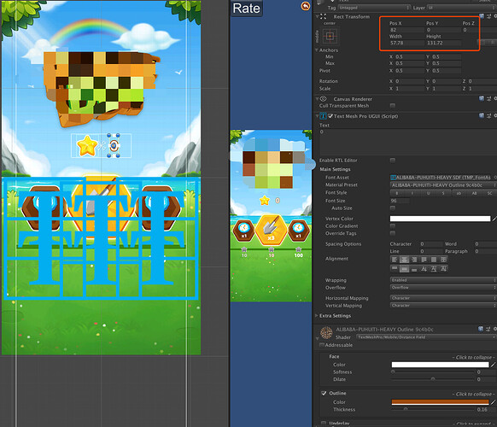Open Vertical Mapping dropdown
This screenshot has height=427, width=497.
pyautogui.click(x=443, y=305)
